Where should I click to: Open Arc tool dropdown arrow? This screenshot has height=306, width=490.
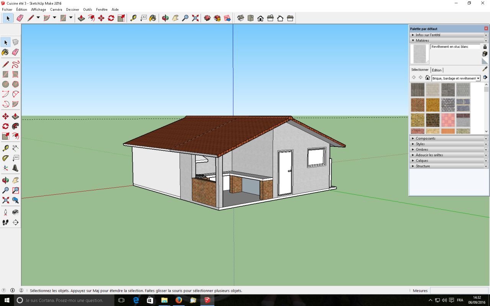54,18
